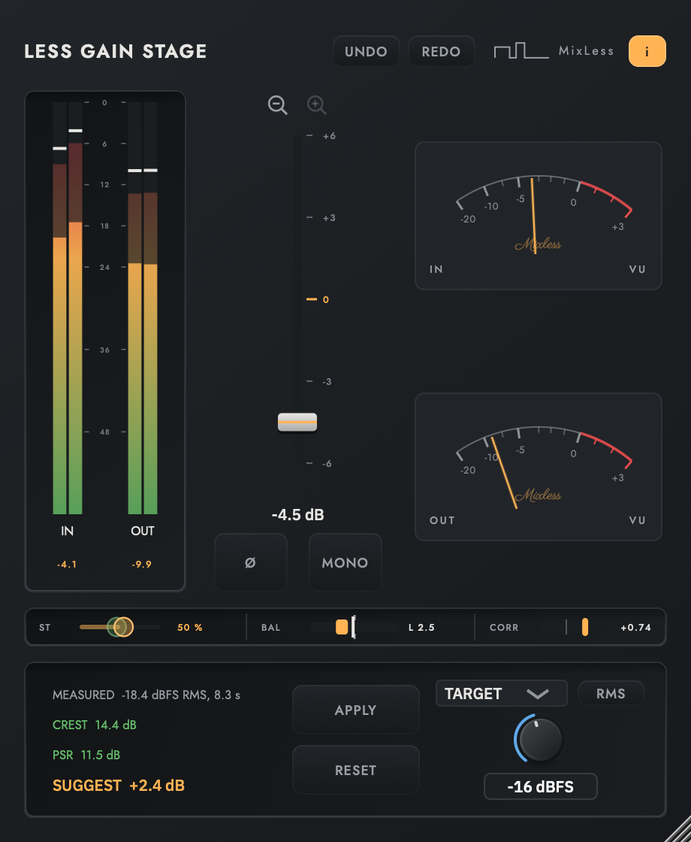The height and width of the screenshot is (842, 691).
Task: Toggle the RMS mode button
Action: tap(611, 693)
